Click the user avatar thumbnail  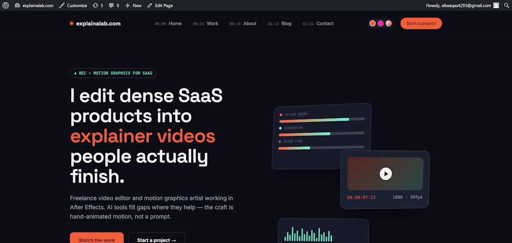click(496, 5)
